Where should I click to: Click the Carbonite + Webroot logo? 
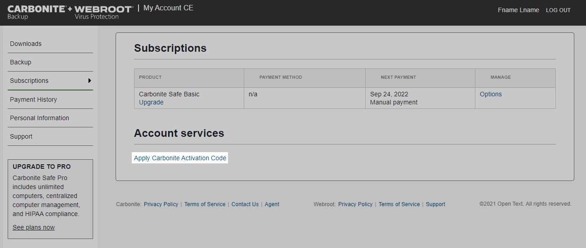click(70, 13)
